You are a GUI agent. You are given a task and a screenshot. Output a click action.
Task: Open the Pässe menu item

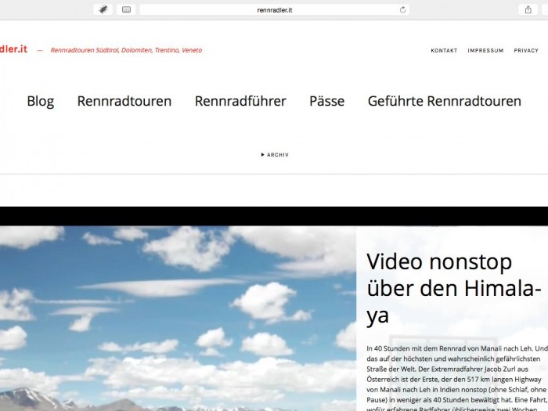[326, 101]
